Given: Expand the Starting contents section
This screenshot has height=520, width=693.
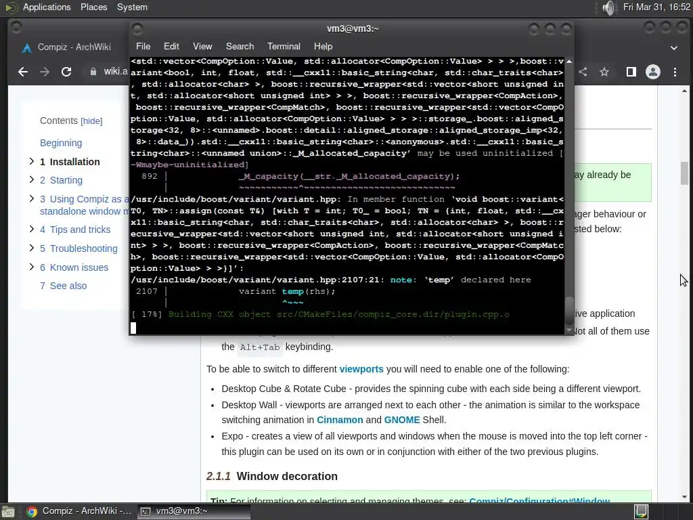Looking at the screenshot, I should 31,179.
